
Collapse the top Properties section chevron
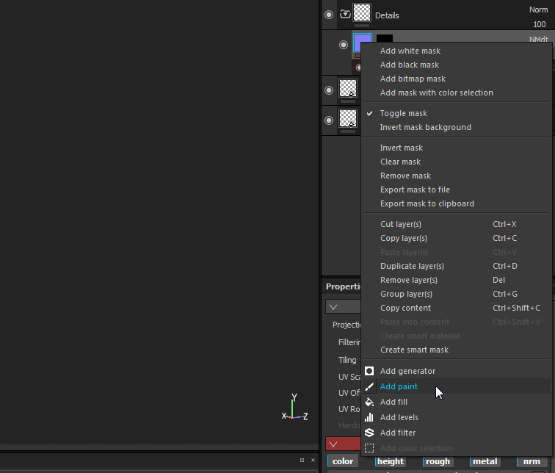click(x=333, y=307)
